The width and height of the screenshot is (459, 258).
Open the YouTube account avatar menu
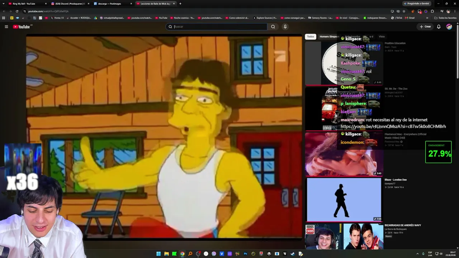pos(449,27)
